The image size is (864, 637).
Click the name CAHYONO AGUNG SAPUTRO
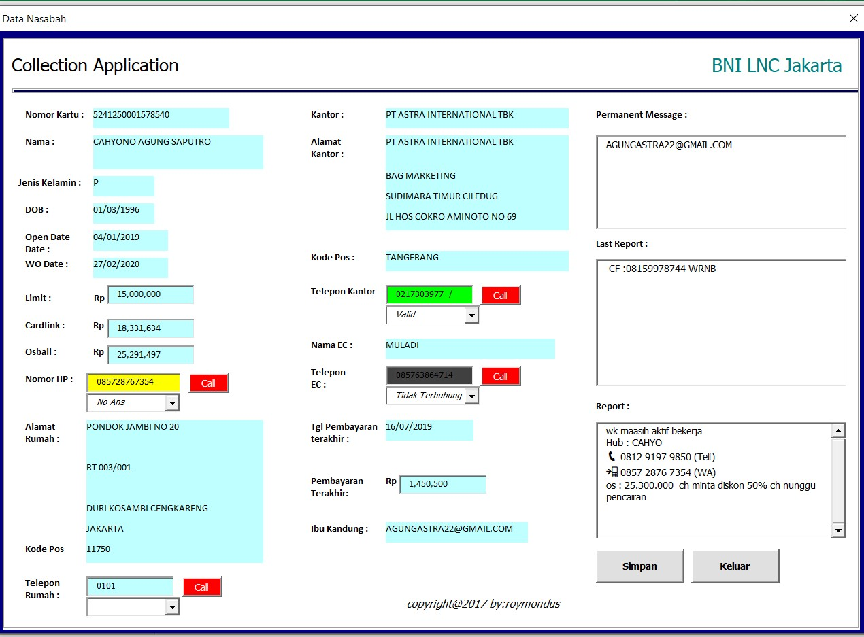(x=152, y=142)
